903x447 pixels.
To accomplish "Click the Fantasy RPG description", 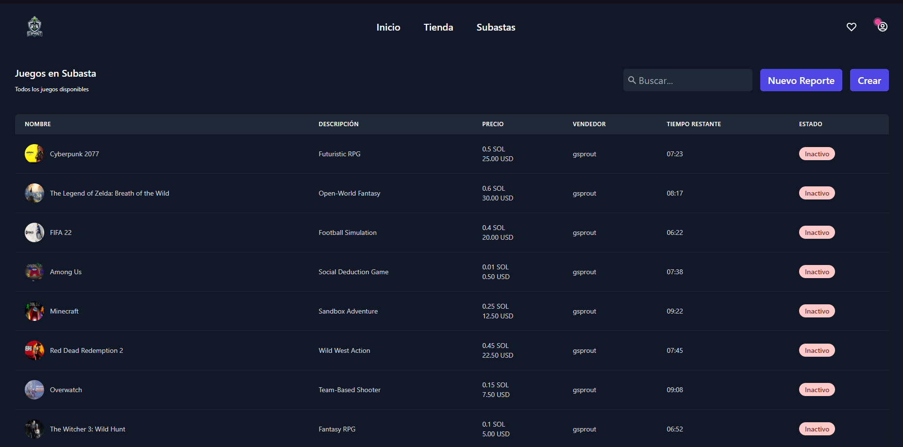I will (x=337, y=429).
